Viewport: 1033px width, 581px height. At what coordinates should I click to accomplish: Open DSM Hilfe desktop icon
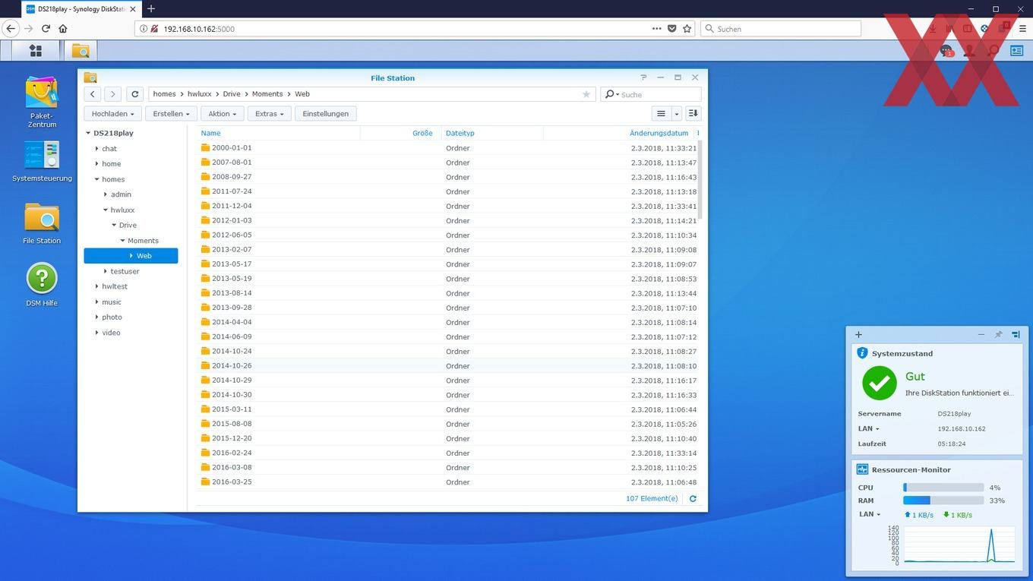[42, 285]
